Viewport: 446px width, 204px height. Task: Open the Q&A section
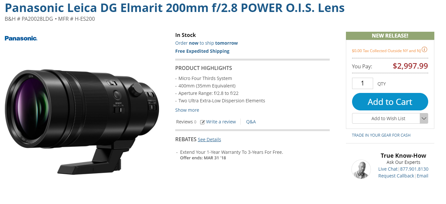point(251,122)
